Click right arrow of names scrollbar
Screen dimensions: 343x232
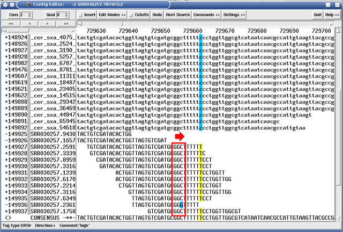click(73, 30)
